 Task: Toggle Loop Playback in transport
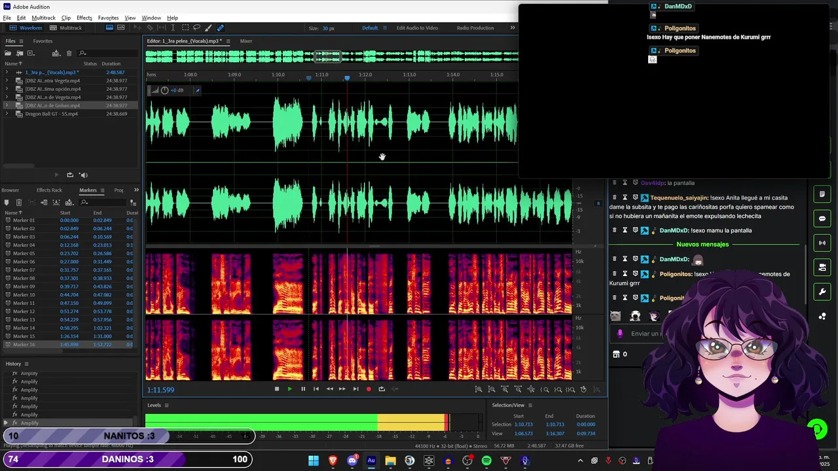point(382,389)
